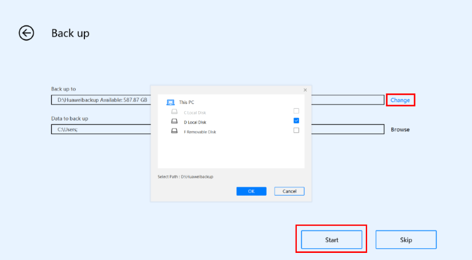
Task: Click the 'Back up to' label
Action: click(64, 89)
